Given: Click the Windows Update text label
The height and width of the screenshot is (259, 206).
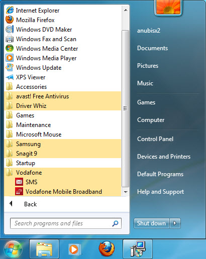Looking at the screenshot, I should (x=39, y=68).
